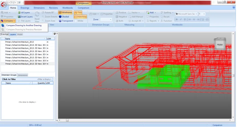The height and width of the screenshot is (127, 237).
Task: Switch to the Layers panel tab
Action: point(13,34)
